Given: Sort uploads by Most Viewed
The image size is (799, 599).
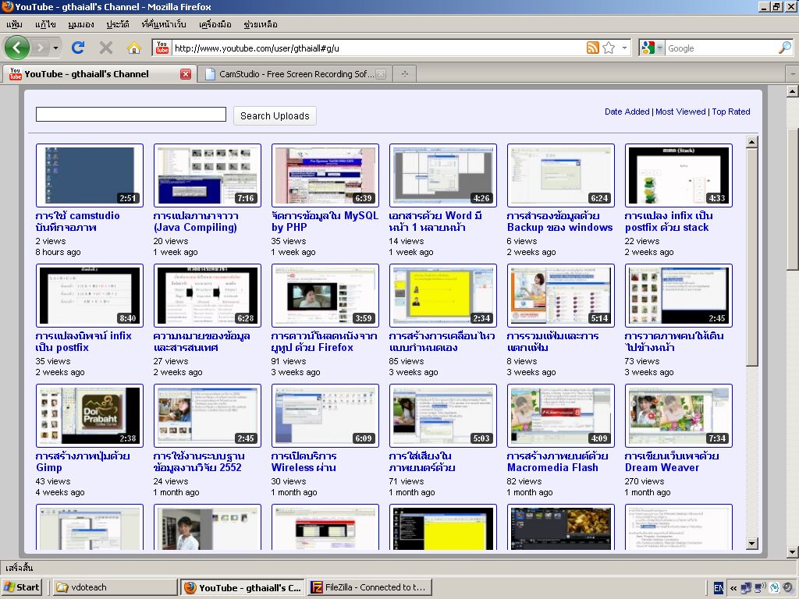Looking at the screenshot, I should click(680, 112).
